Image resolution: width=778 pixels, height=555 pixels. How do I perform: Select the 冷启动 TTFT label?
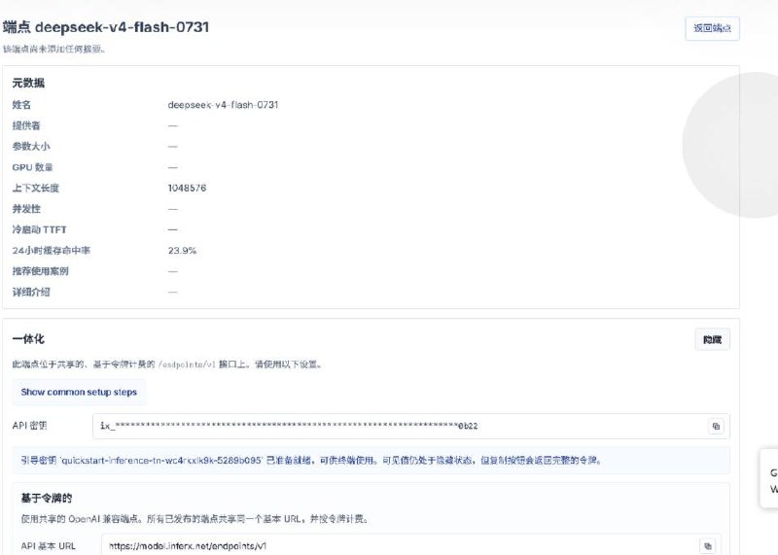click(39, 229)
